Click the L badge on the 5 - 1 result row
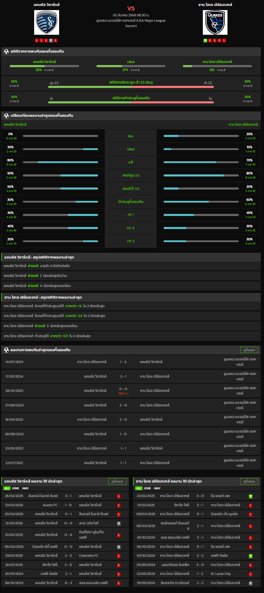 [251, 505]
